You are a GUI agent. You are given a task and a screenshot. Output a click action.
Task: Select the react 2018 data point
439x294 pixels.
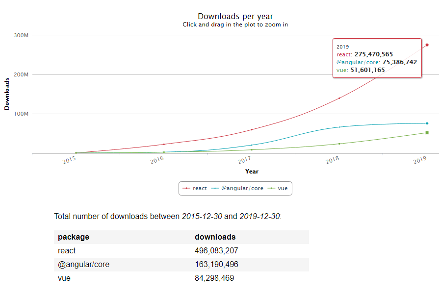pos(339,98)
